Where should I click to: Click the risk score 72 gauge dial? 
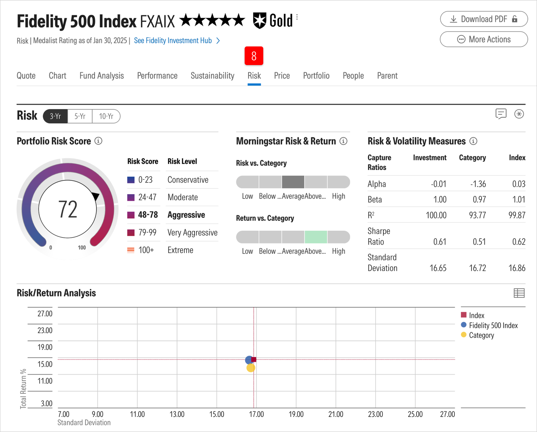(68, 209)
